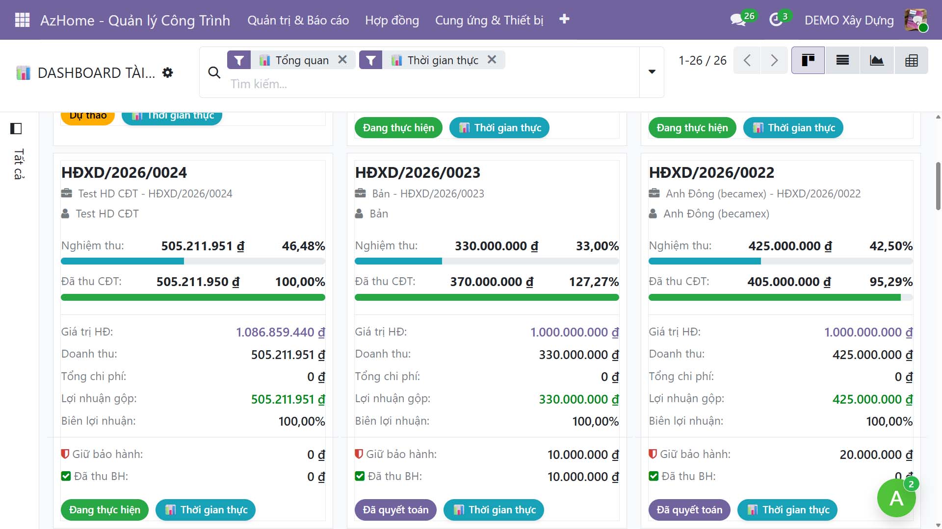Click Thời gian thực badge on HĐXD/2026/0023
The width and height of the screenshot is (942, 529).
[494, 510]
